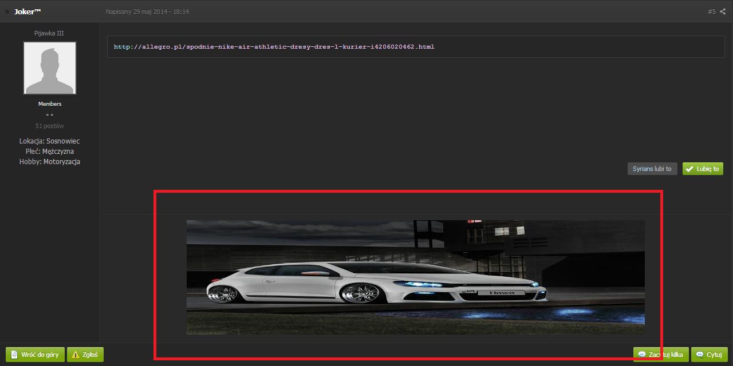Click the Cytuj quote button
Image resolution: width=733 pixels, height=366 pixels.
click(710, 355)
